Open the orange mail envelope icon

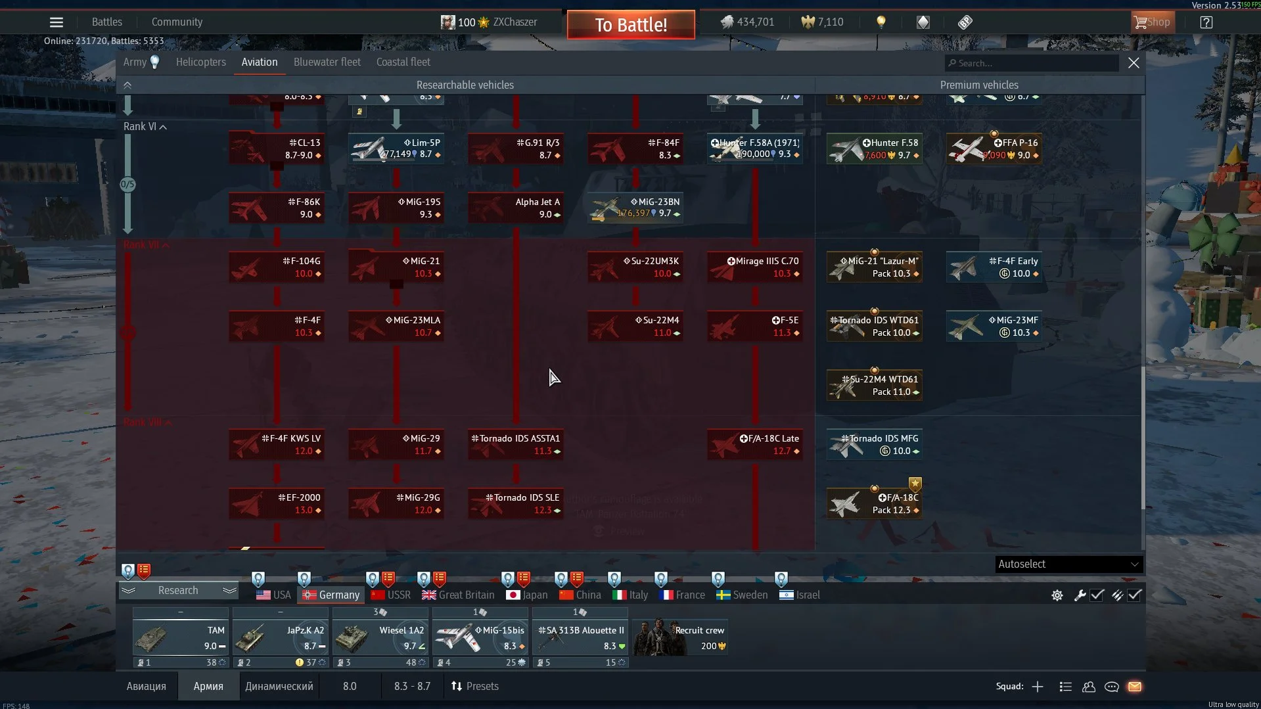point(1135,687)
